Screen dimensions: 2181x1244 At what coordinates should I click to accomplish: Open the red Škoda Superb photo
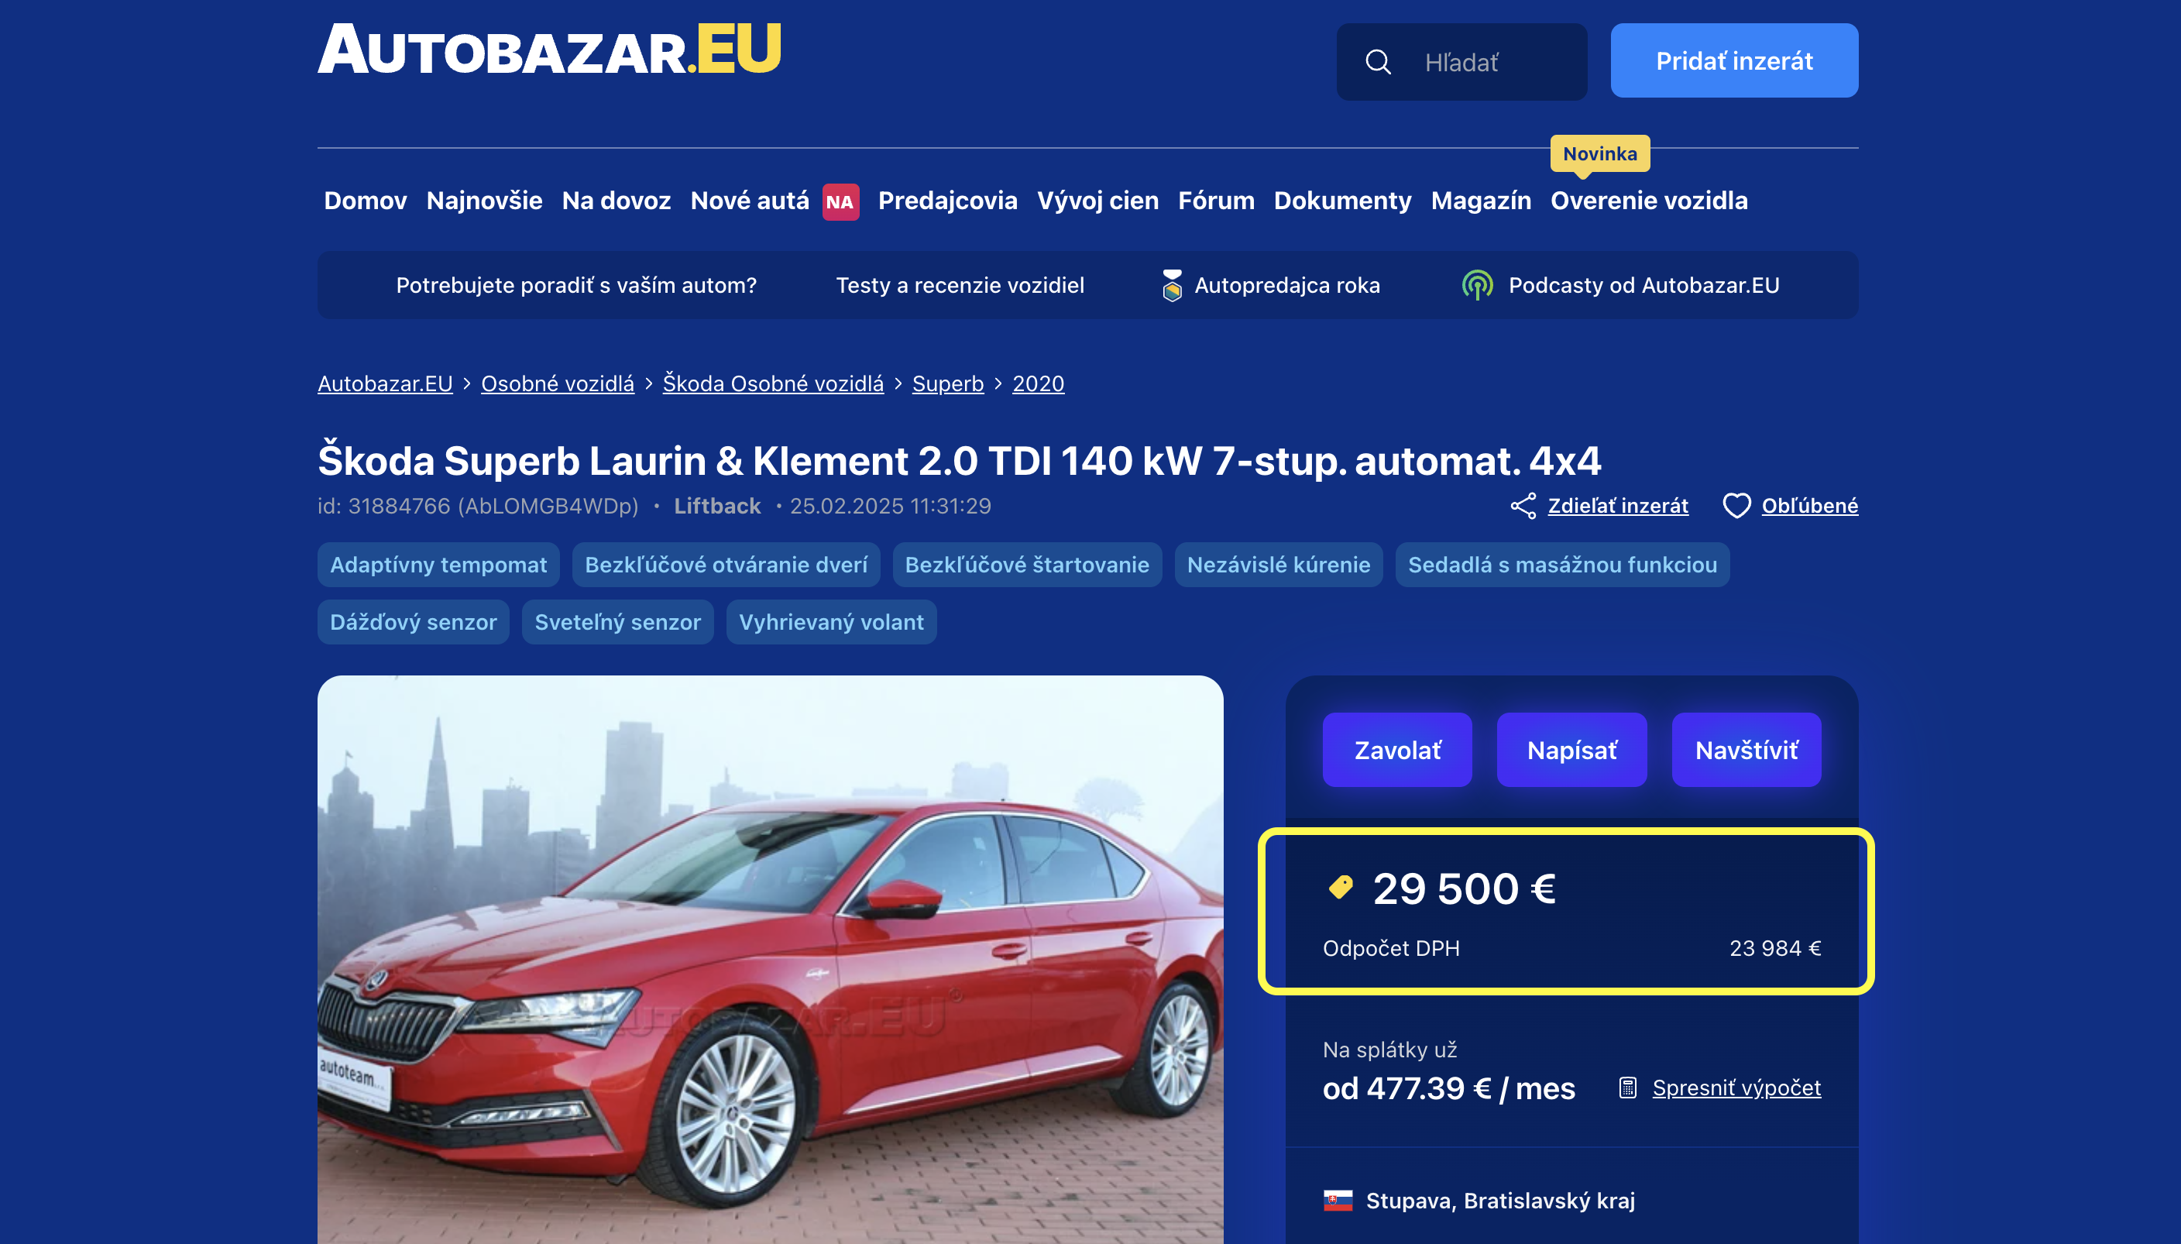click(771, 960)
